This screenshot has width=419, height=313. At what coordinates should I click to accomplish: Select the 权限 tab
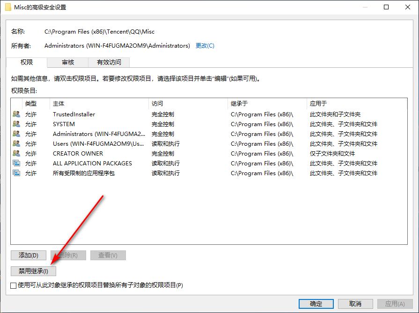pyautogui.click(x=27, y=62)
